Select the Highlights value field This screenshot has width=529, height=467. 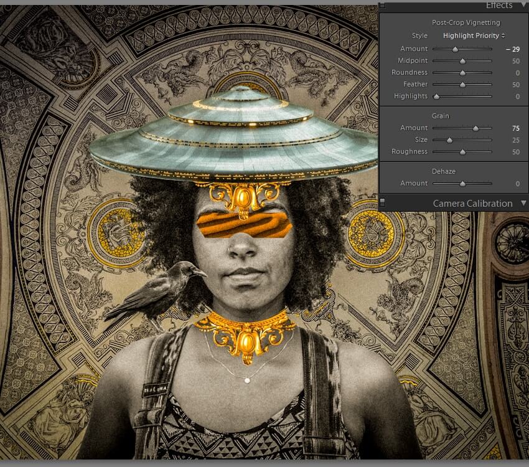[518, 97]
